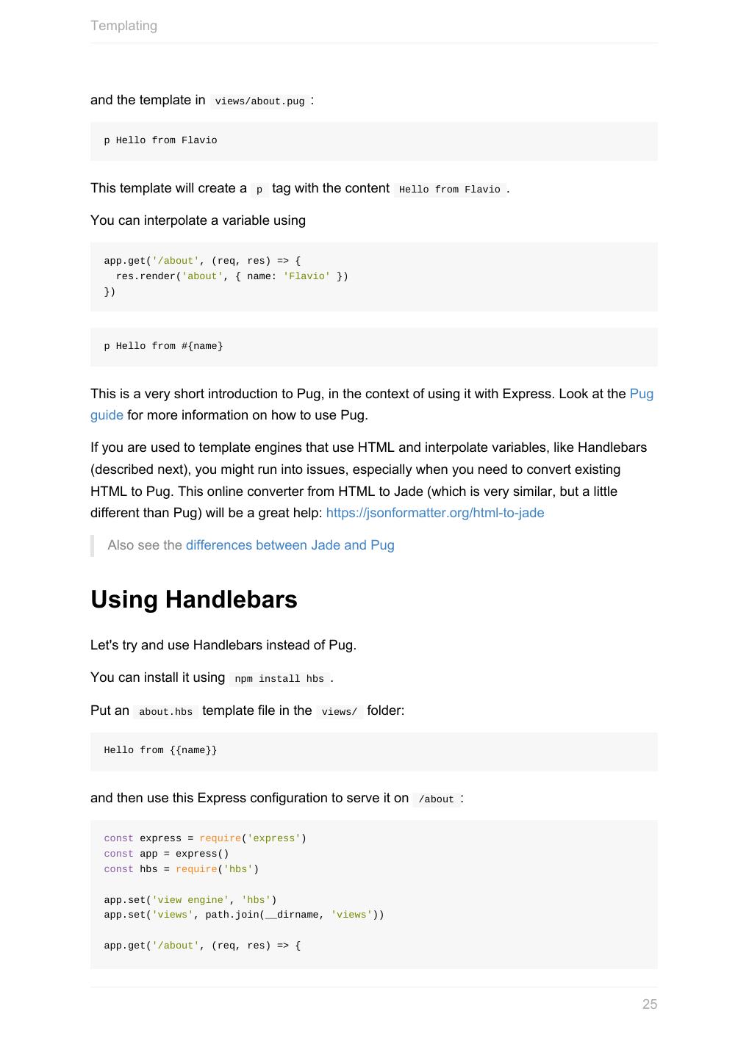
Task: Click the page number 25
Action: coord(649,1004)
